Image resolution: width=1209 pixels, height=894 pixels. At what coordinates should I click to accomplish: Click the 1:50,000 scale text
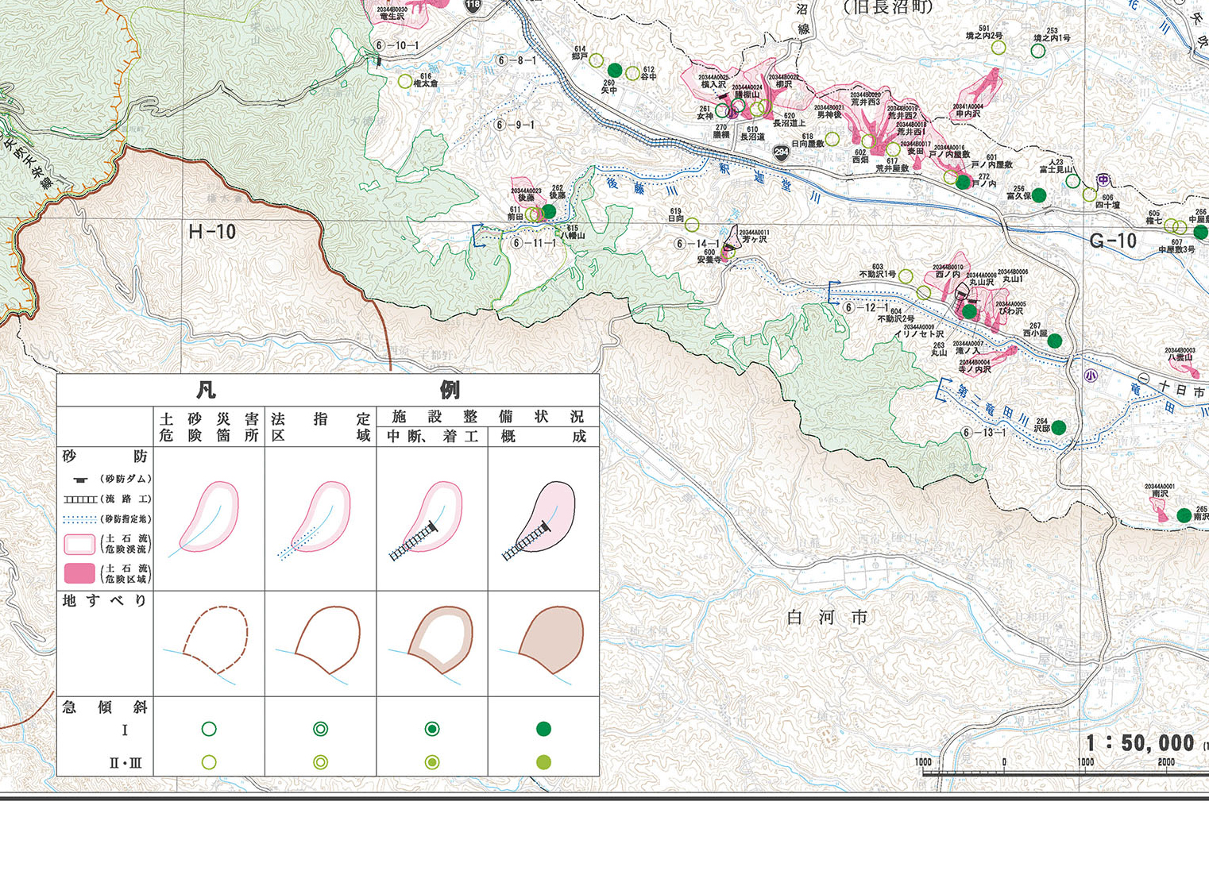(1140, 743)
